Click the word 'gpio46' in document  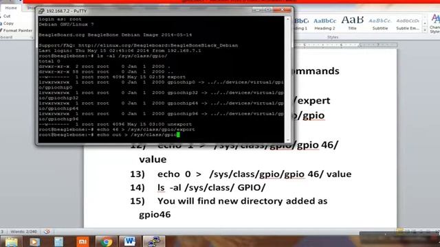(155, 214)
